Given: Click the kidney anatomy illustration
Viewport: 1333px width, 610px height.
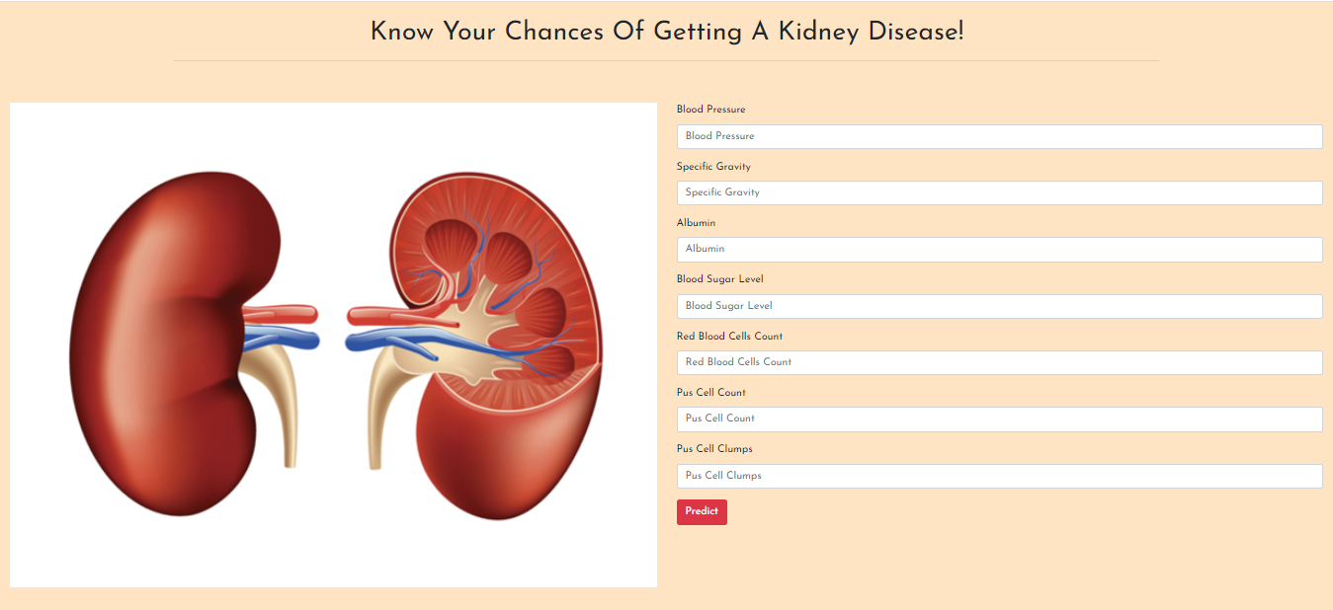Looking at the screenshot, I should click(x=333, y=343).
